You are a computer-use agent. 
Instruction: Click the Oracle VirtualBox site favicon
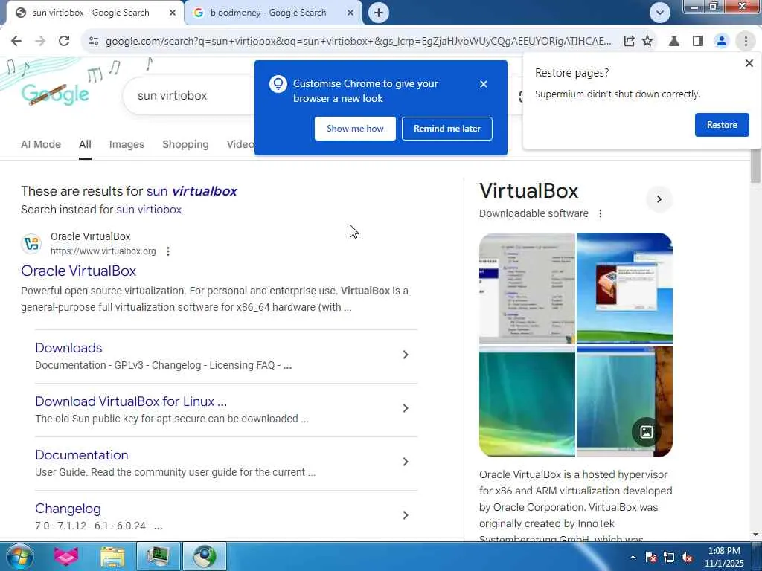click(x=31, y=243)
